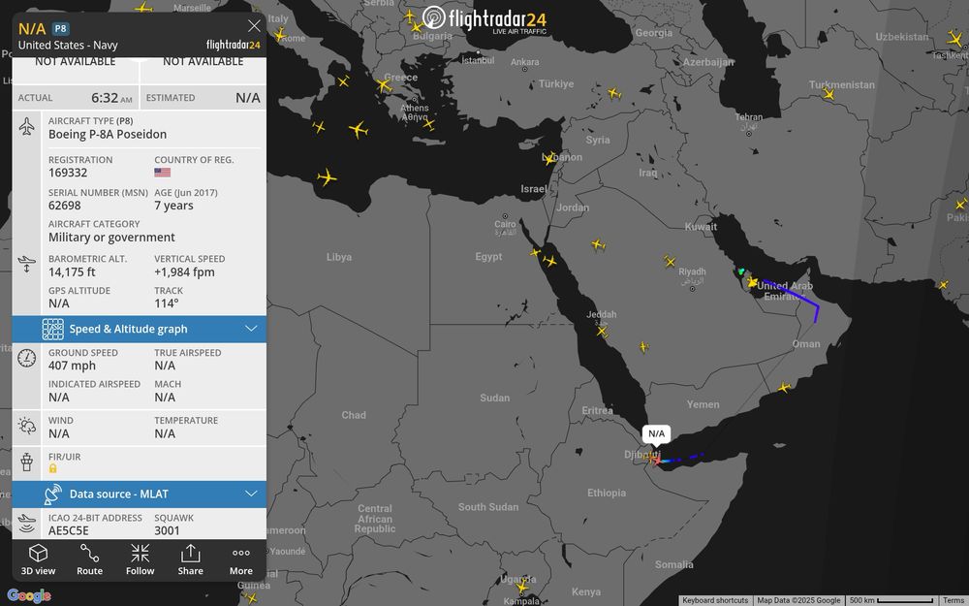Select the plane over eastern Türkiye

point(613,93)
